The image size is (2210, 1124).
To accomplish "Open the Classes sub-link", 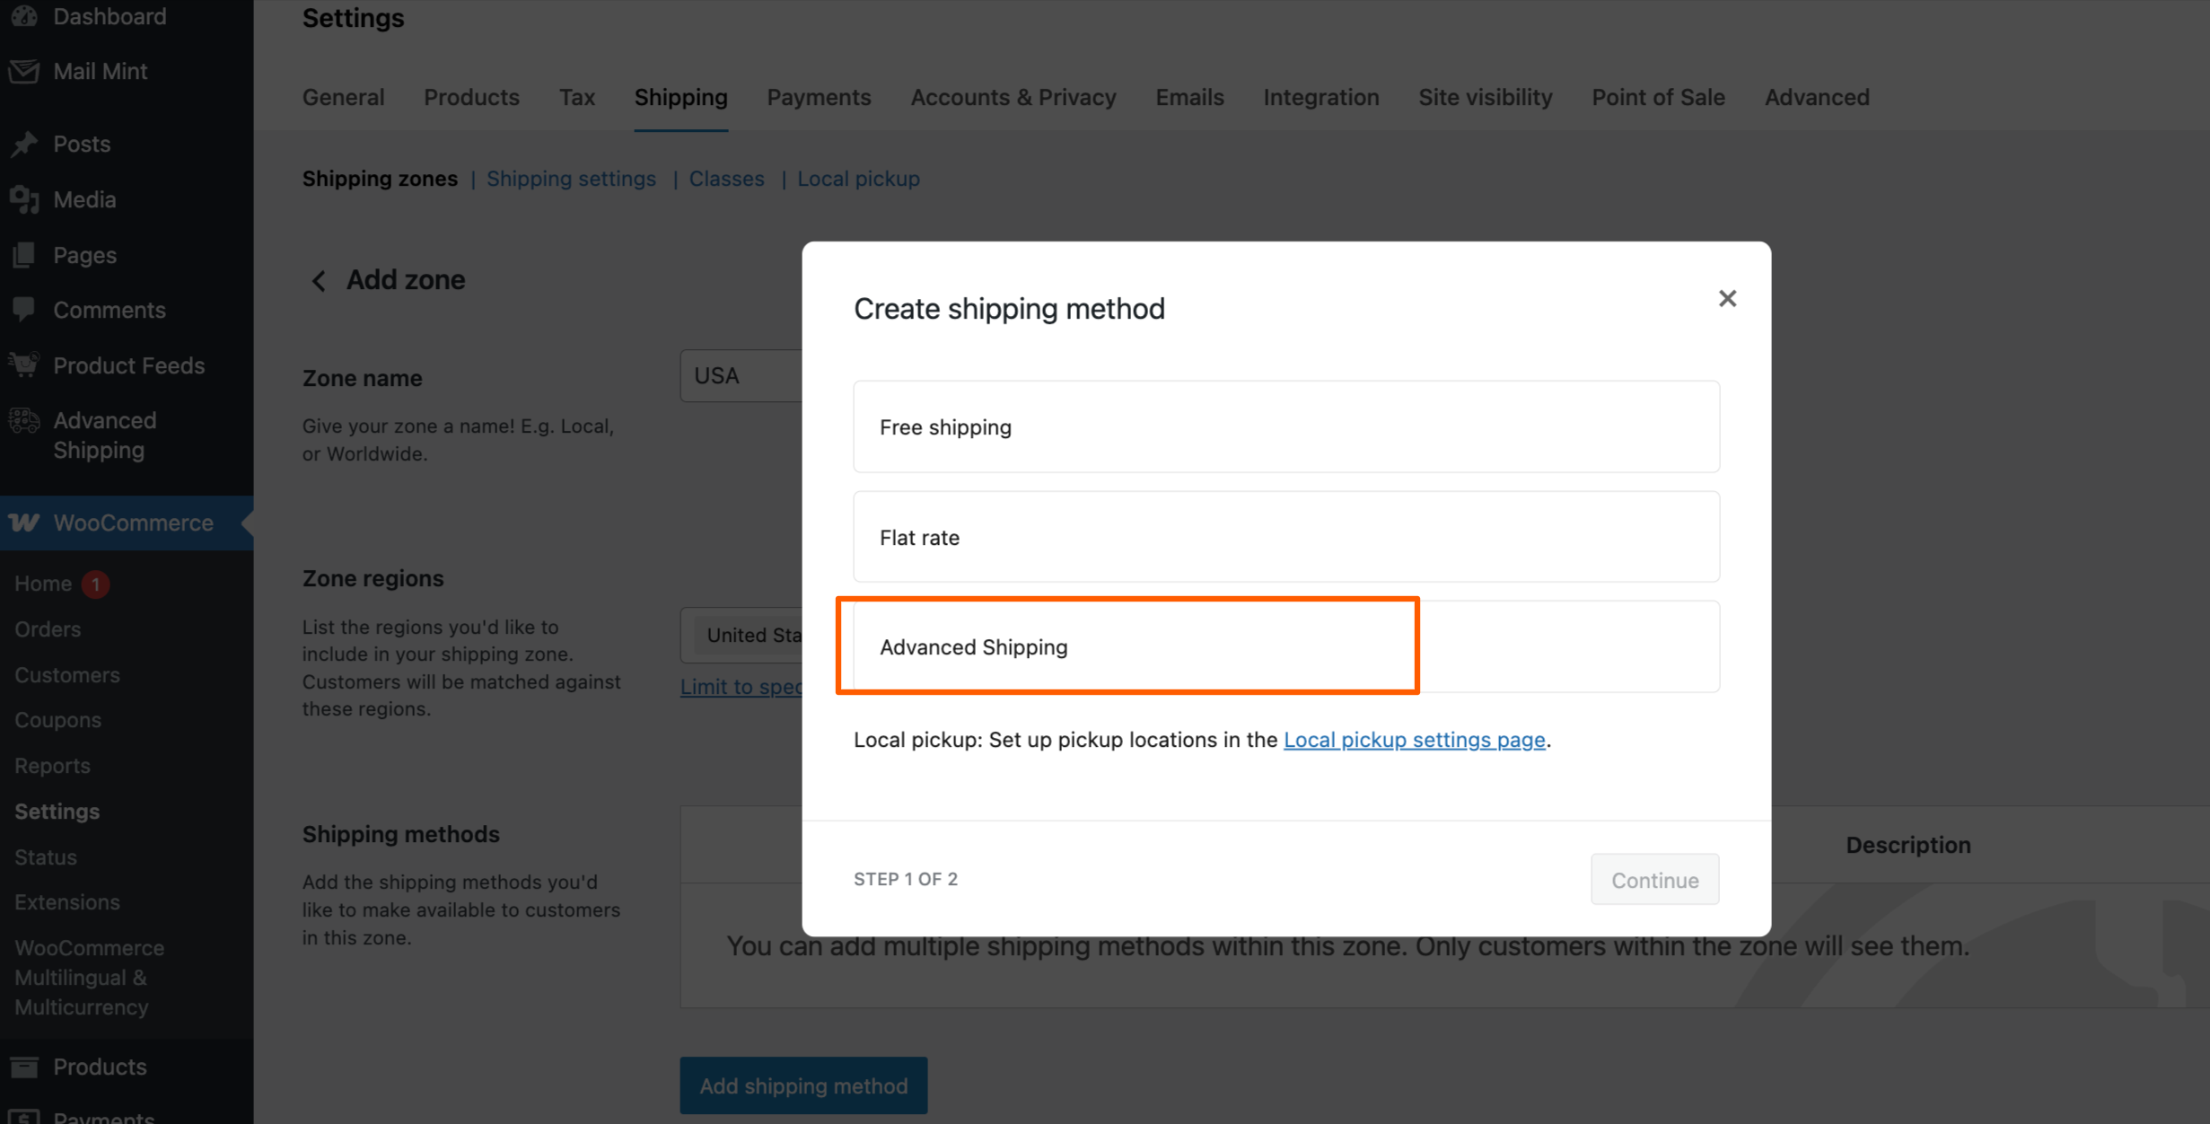I will [726, 179].
